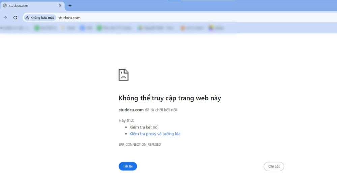Open 'Kiểm tra proxy và tường lửa' link
The width and height of the screenshot is (337, 190).
[x=155, y=134]
